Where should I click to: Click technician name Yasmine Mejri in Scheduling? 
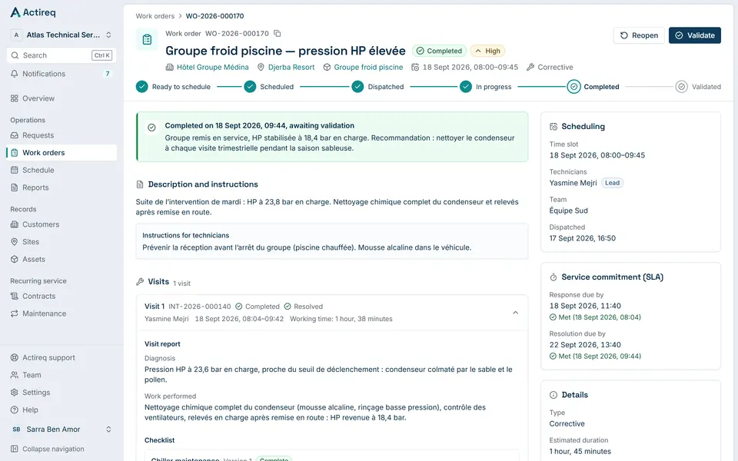pyautogui.click(x=573, y=183)
